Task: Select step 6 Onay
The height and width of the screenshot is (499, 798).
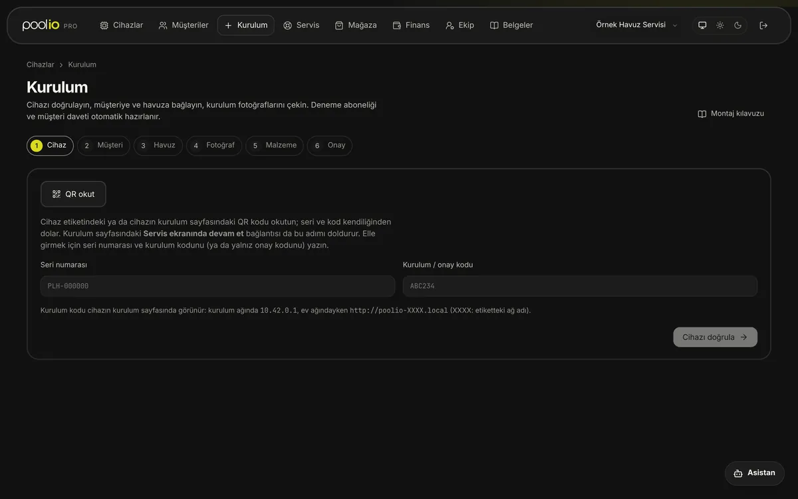Action: pyautogui.click(x=330, y=146)
